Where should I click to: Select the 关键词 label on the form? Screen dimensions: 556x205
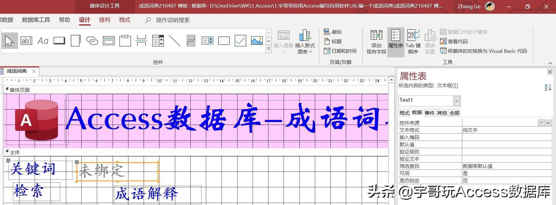(40, 170)
